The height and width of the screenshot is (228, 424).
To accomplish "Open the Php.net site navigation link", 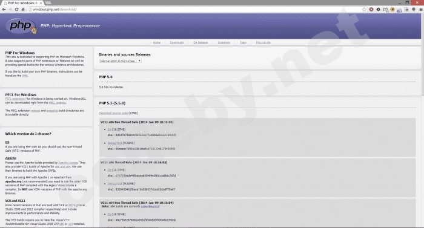I will point(263,43).
